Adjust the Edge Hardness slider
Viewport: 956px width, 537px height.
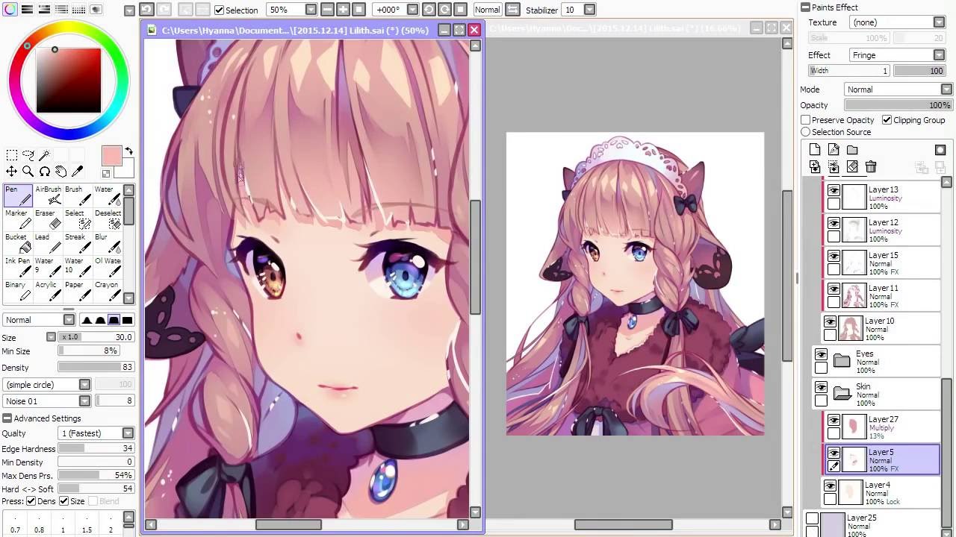(96, 449)
